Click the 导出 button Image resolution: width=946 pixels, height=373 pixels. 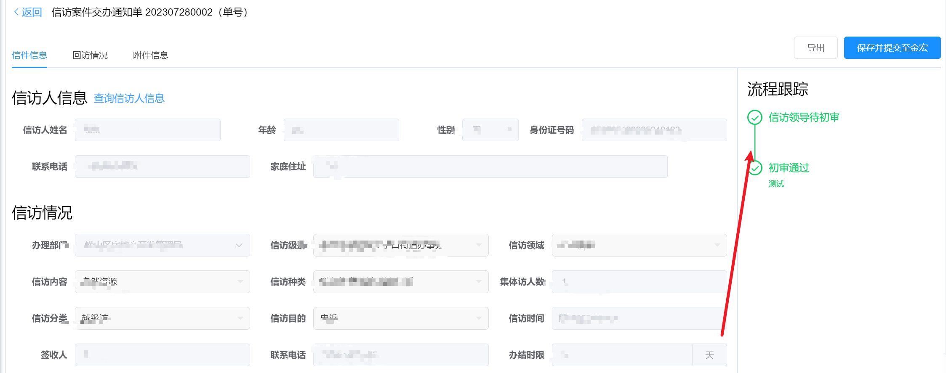tap(815, 48)
